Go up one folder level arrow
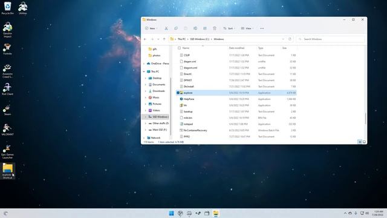Viewport: 387px width, 218px height. [x=164, y=39]
